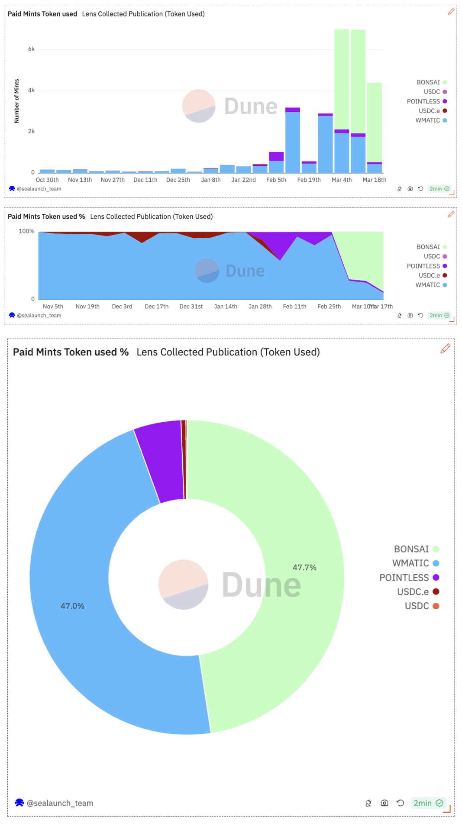This screenshot has height=827, width=462.
Task: Click the sealaunch avatar icon in bar chart footer
Action: click(12, 188)
